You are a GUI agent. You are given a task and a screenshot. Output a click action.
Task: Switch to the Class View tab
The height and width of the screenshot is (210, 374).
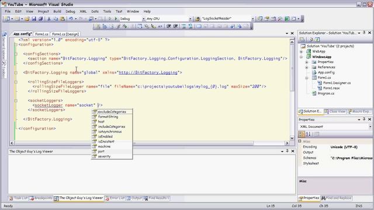(x=335, y=111)
